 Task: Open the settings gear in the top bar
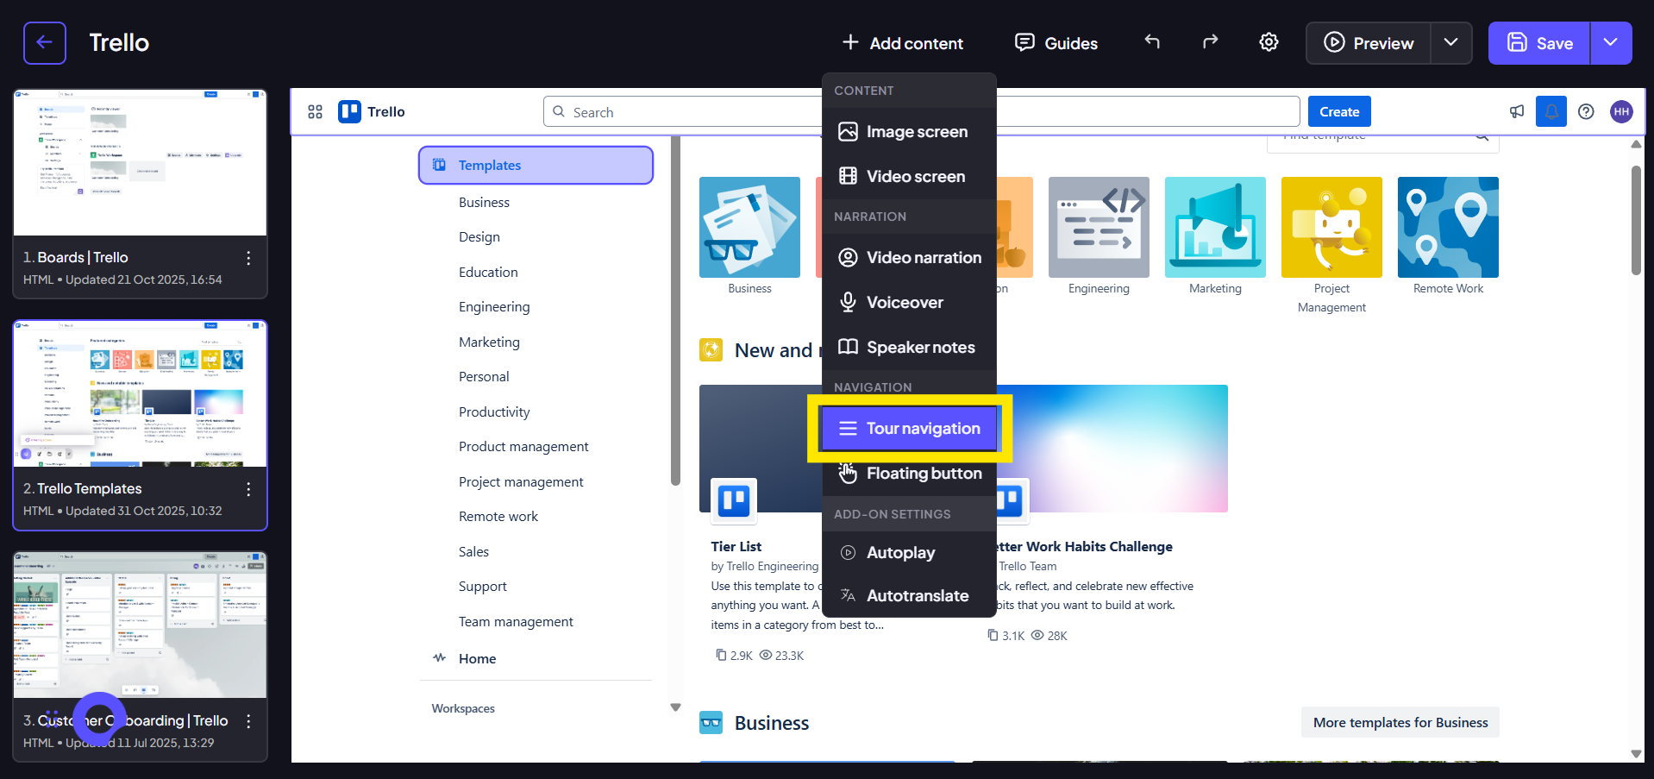point(1269,42)
